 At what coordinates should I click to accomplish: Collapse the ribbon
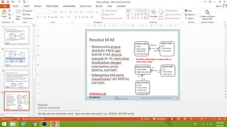[x=225, y=22]
